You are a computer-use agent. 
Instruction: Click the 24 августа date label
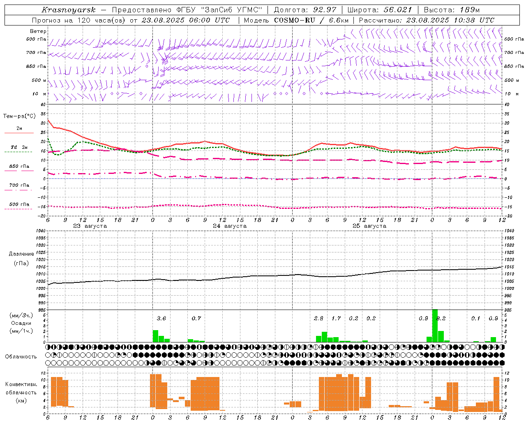pos(230,226)
